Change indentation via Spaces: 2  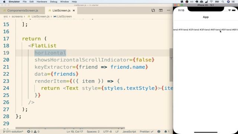coord(93,131)
